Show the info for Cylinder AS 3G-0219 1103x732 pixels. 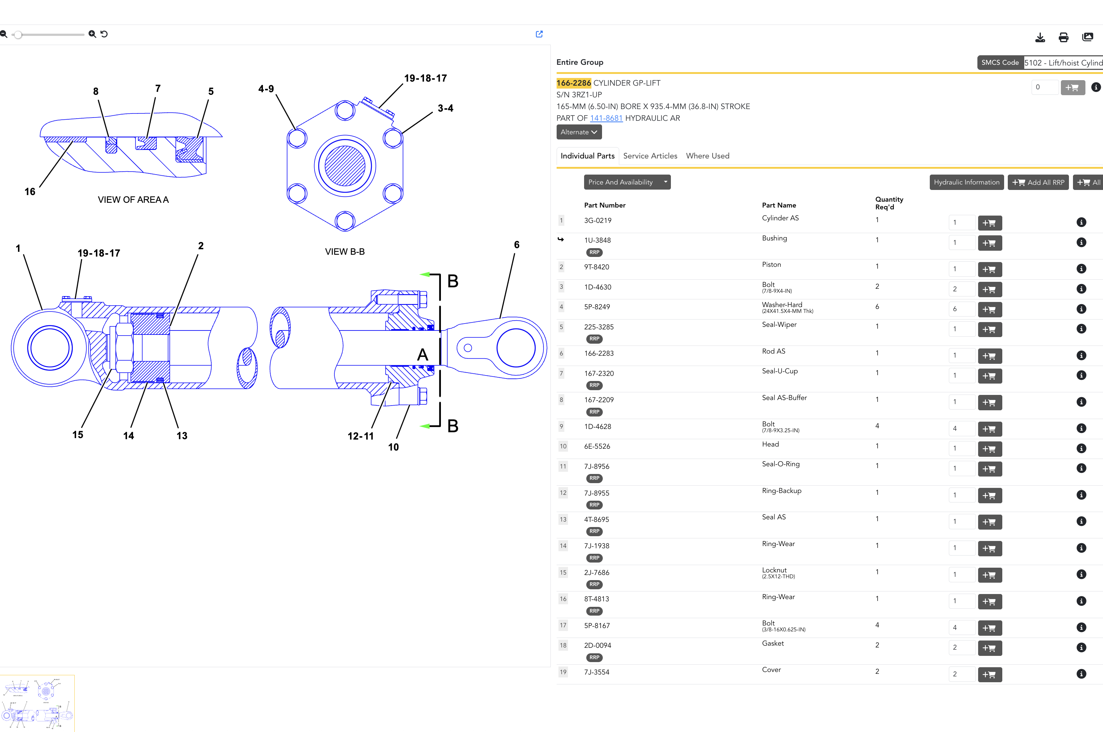pos(1081,222)
